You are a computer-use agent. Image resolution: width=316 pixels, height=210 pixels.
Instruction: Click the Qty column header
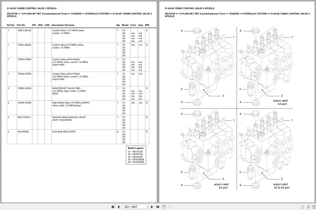pyautogui.click(x=118, y=25)
